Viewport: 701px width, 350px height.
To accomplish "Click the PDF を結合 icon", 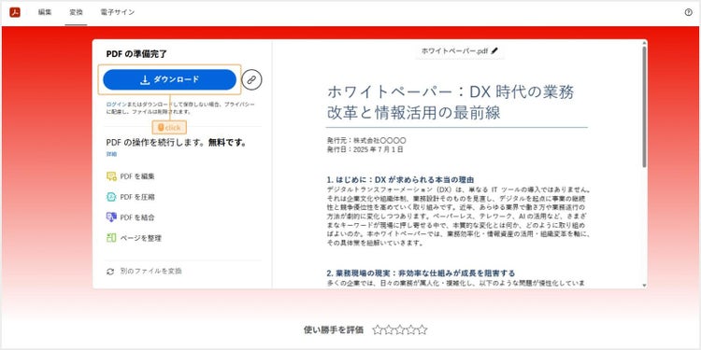I will (x=111, y=217).
